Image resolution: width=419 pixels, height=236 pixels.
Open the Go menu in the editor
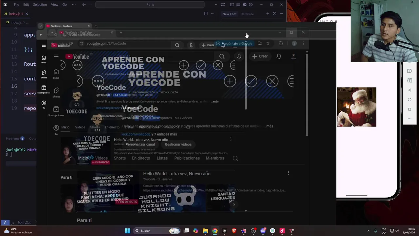coord(64,5)
